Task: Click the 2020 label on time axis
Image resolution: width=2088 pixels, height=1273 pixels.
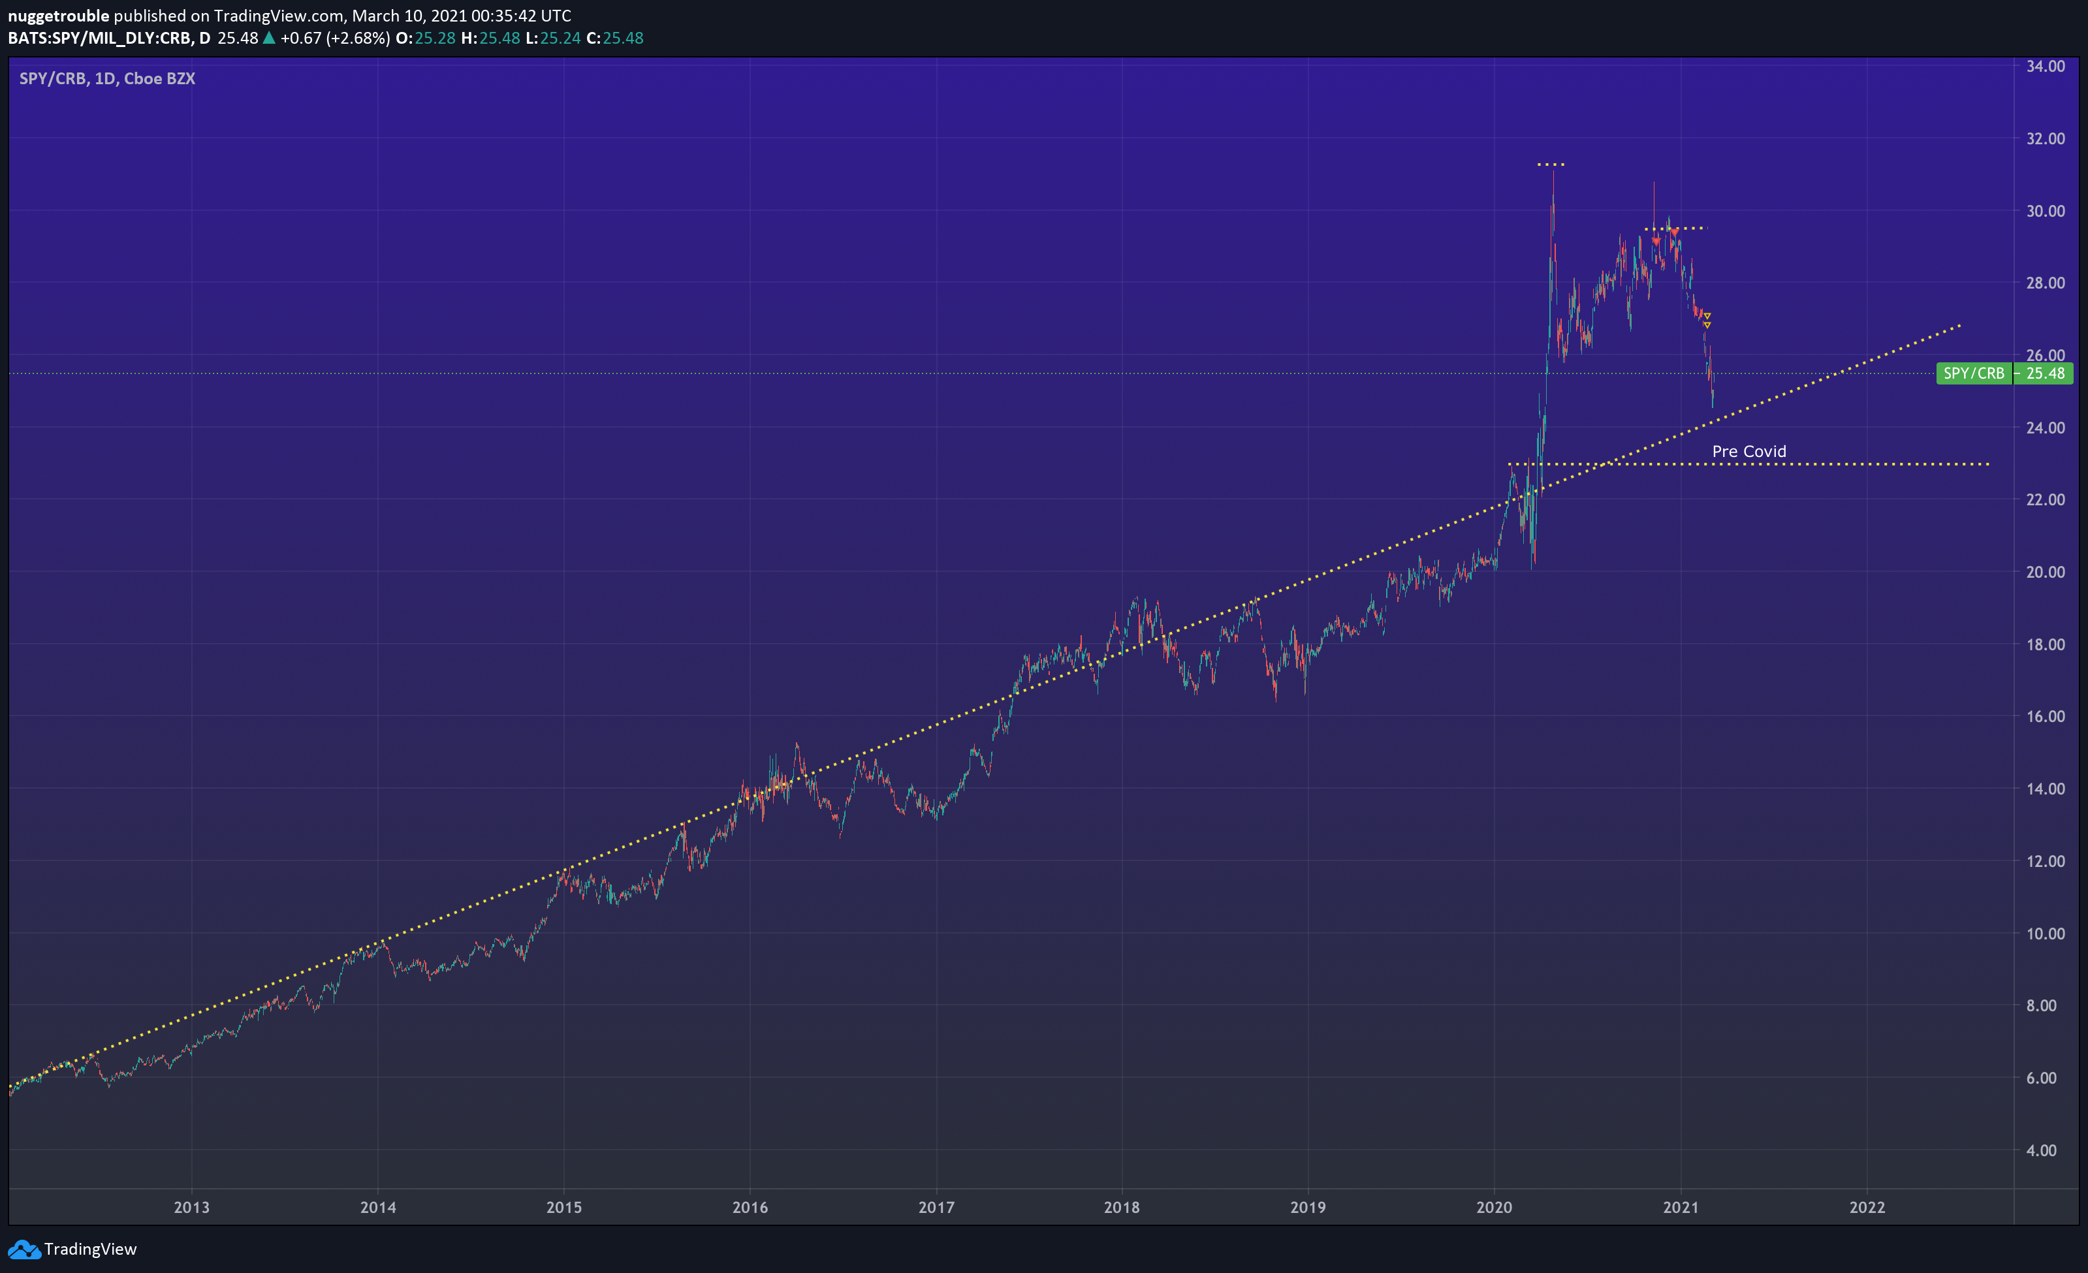Action: pos(1494,1207)
